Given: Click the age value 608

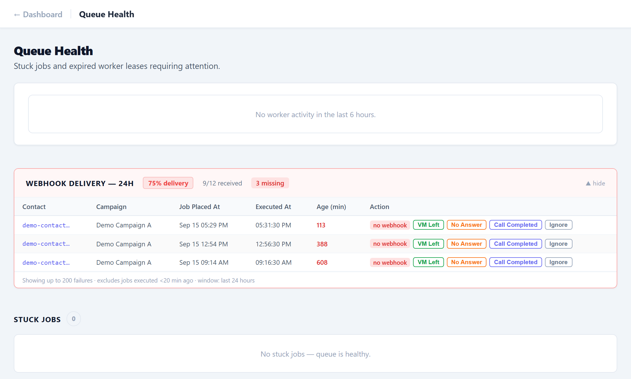Looking at the screenshot, I should 322,262.
